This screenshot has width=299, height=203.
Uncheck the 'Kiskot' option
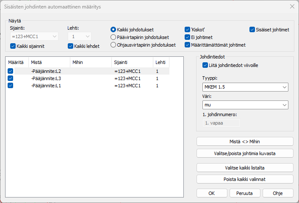point(187,30)
